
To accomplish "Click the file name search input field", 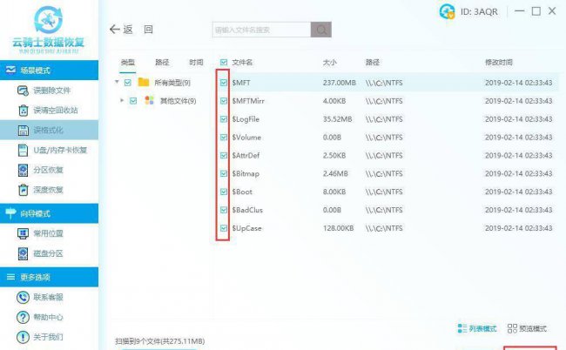I will [x=262, y=30].
